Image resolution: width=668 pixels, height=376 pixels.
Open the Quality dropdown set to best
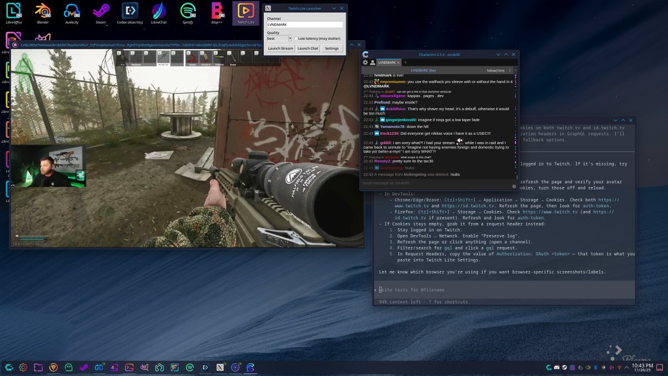(x=279, y=38)
